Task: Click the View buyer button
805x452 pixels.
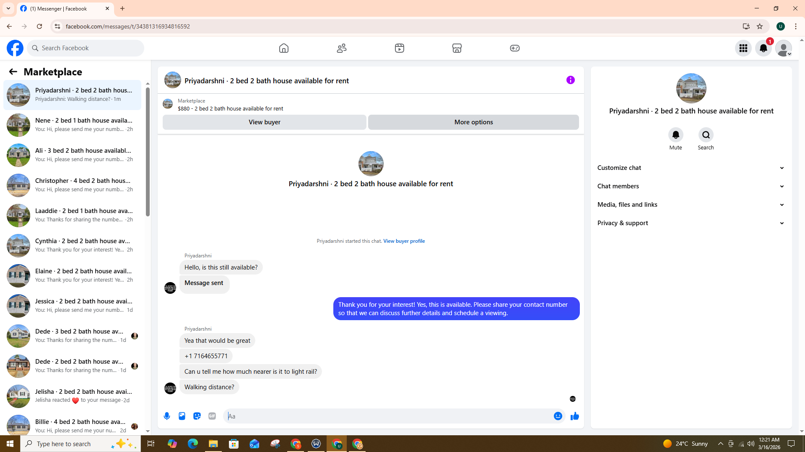Action: [x=264, y=122]
